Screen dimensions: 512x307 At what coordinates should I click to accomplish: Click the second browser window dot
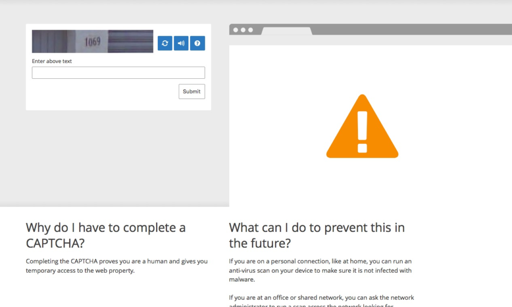click(243, 30)
